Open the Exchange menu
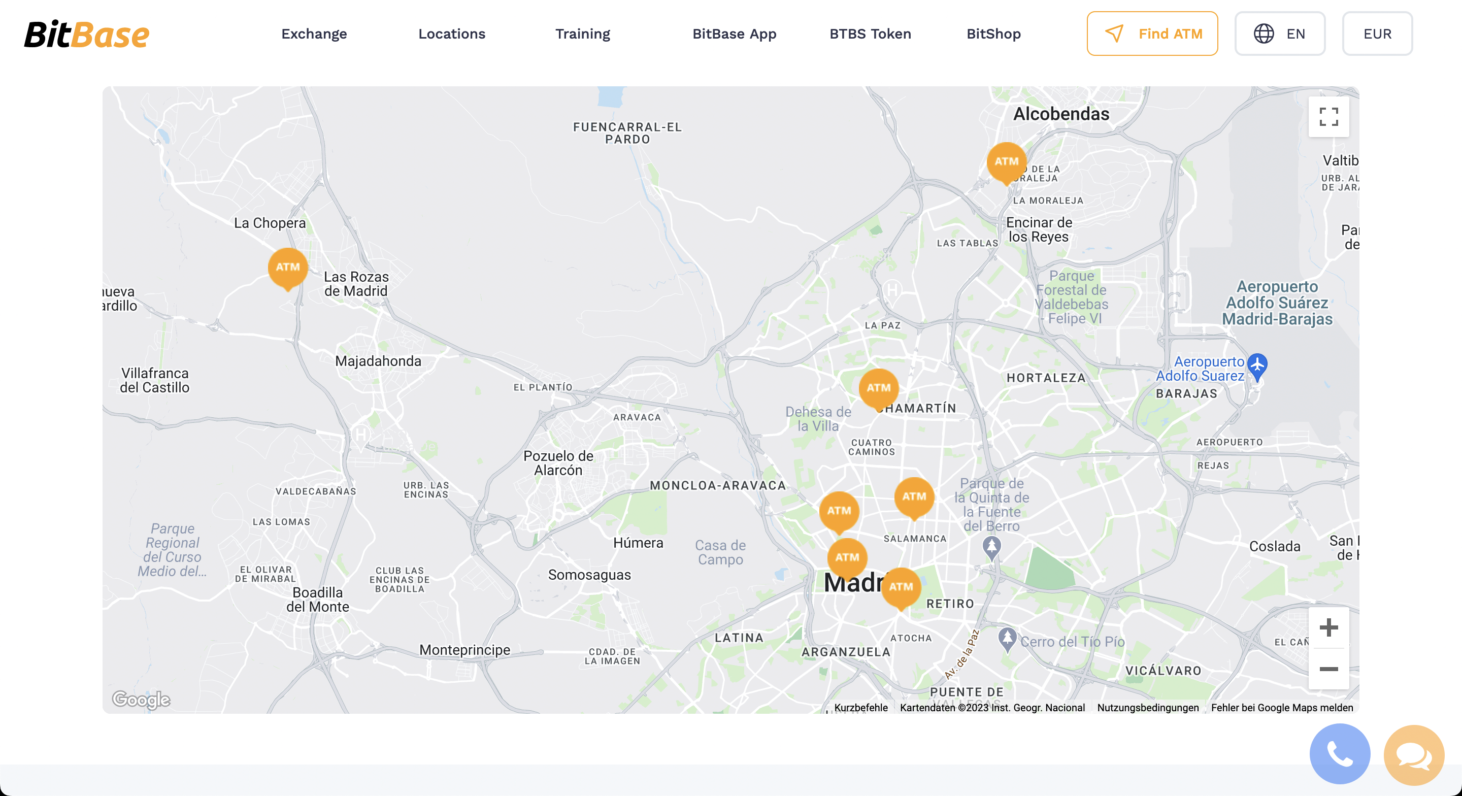This screenshot has height=796, width=1462. (314, 34)
